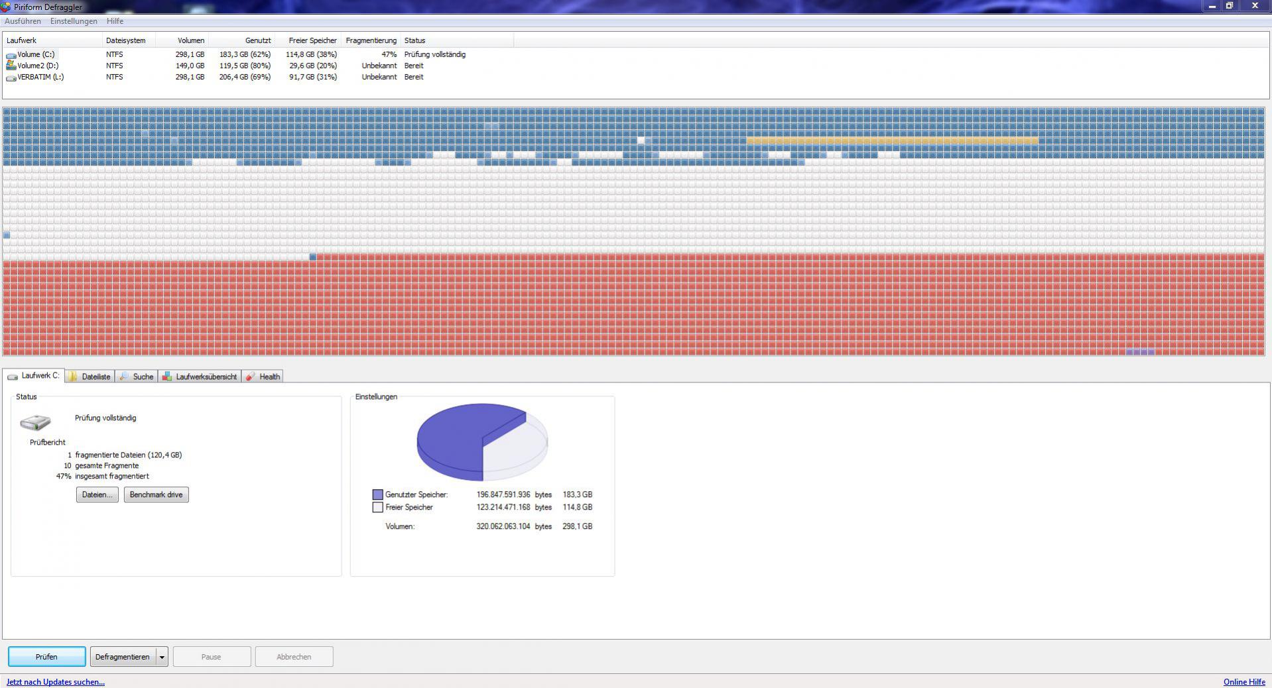The image size is (1272, 688).
Task: Sort by the Freier Speicher column header
Action: pyautogui.click(x=308, y=40)
